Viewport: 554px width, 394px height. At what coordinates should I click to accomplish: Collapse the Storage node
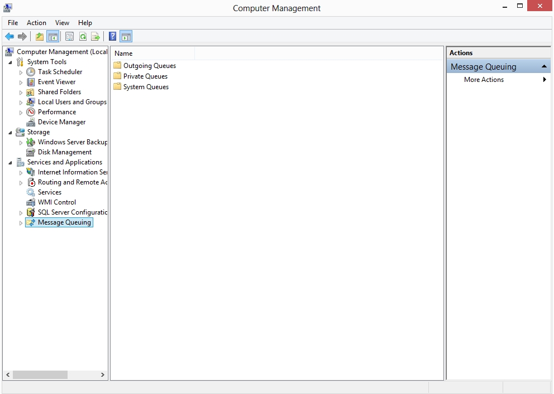tap(10, 133)
